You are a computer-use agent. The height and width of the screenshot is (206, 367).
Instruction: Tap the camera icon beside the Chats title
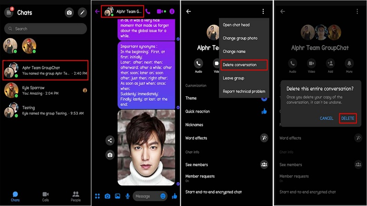pyautogui.click(x=69, y=13)
